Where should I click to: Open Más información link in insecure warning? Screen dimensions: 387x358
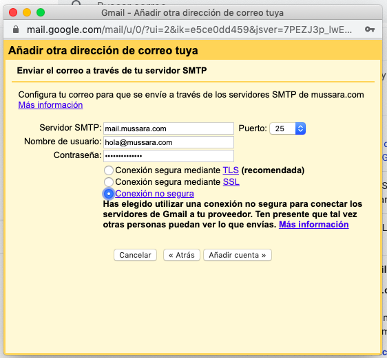pyautogui.click(x=314, y=225)
